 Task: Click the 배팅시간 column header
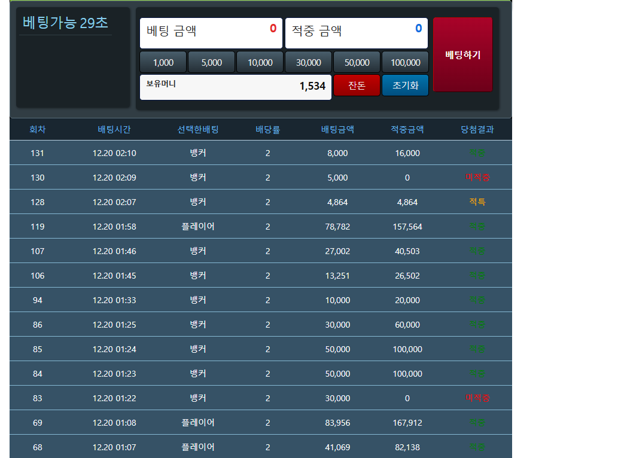114,129
